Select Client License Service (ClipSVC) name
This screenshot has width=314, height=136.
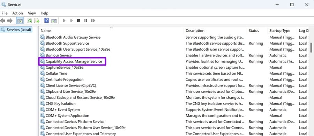[71, 85]
